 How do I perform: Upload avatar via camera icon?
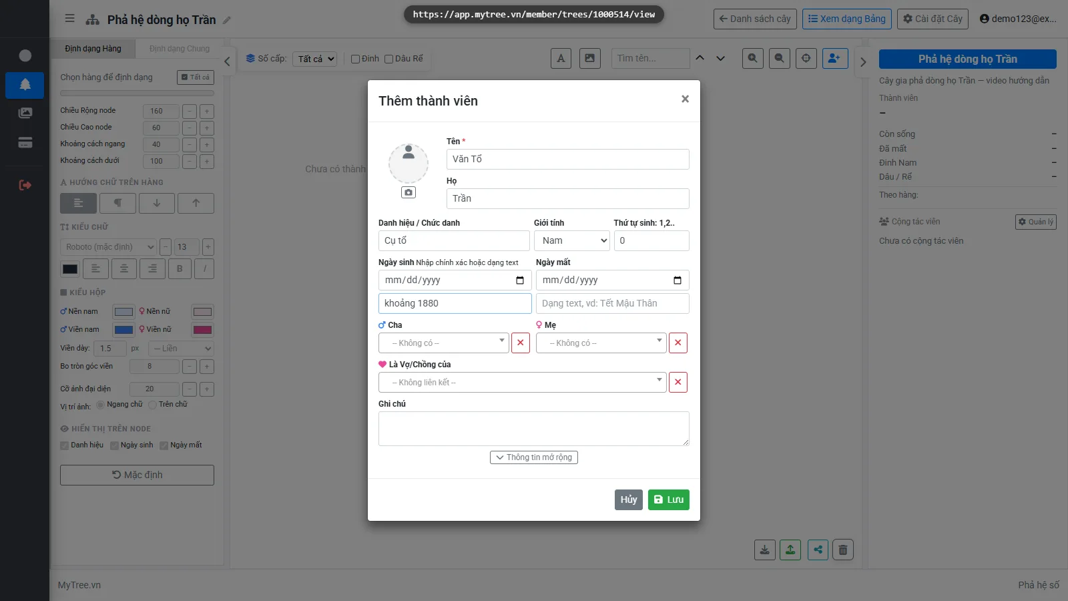409,192
